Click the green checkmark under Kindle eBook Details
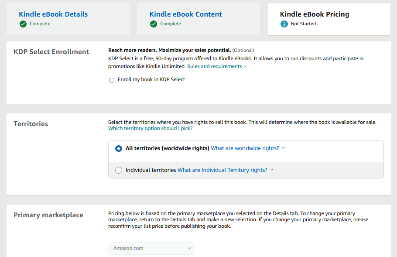 coord(23,24)
